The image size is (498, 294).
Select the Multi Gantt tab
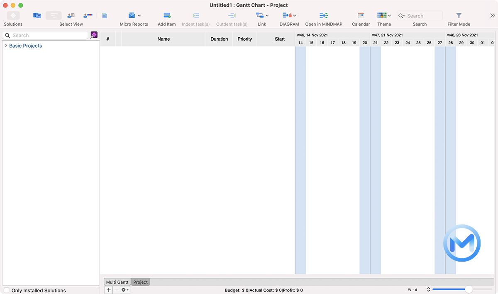117,282
